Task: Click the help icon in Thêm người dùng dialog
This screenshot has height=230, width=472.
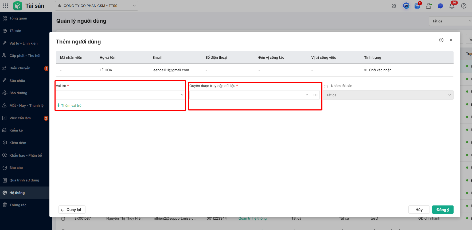Action: click(x=441, y=40)
